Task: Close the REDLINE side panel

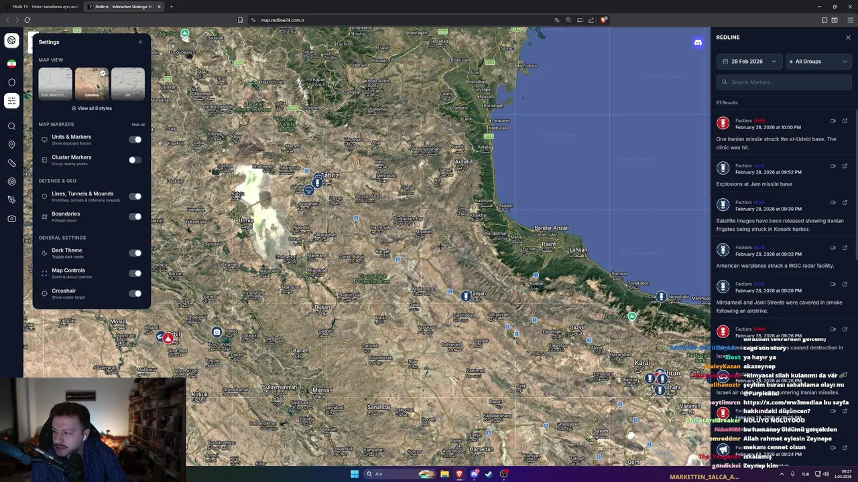Action: pyautogui.click(x=848, y=37)
